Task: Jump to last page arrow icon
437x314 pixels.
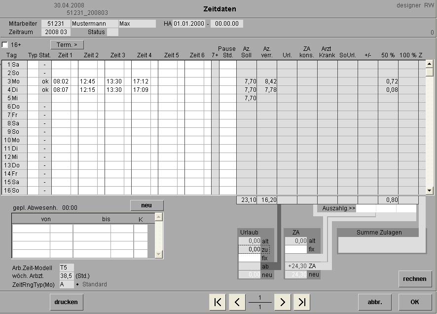Action: (301, 302)
